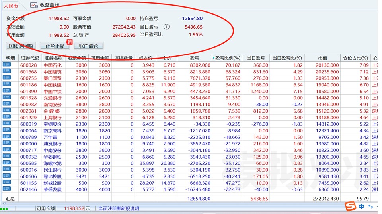Sort by the 盈亏比例(%) column header
382x214 pixels.
[228, 58]
